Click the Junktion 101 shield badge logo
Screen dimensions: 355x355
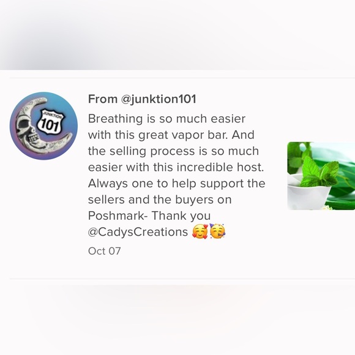tap(50, 122)
